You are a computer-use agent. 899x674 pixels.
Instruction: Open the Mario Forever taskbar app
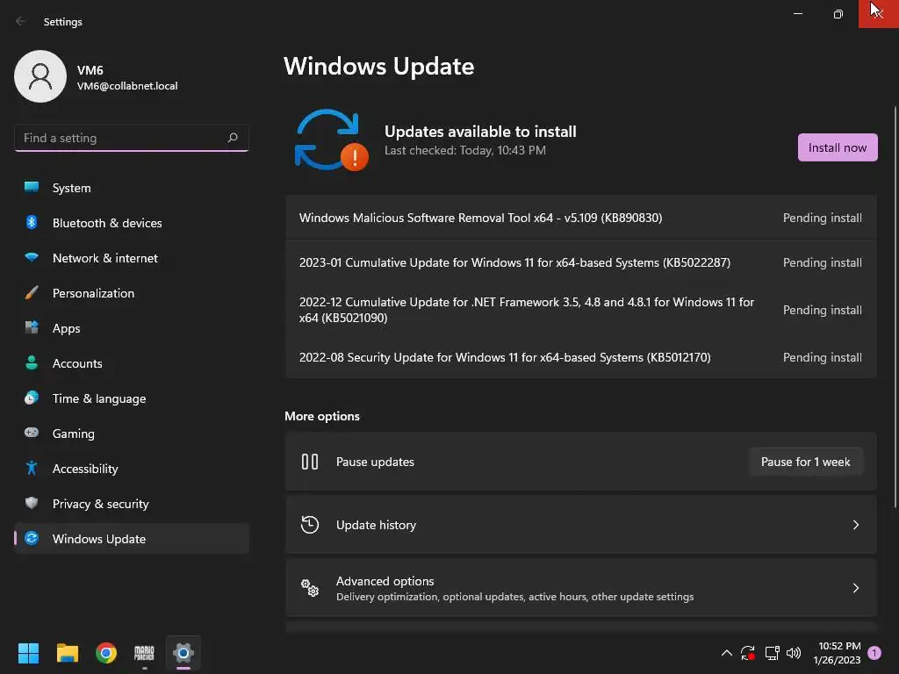144,652
